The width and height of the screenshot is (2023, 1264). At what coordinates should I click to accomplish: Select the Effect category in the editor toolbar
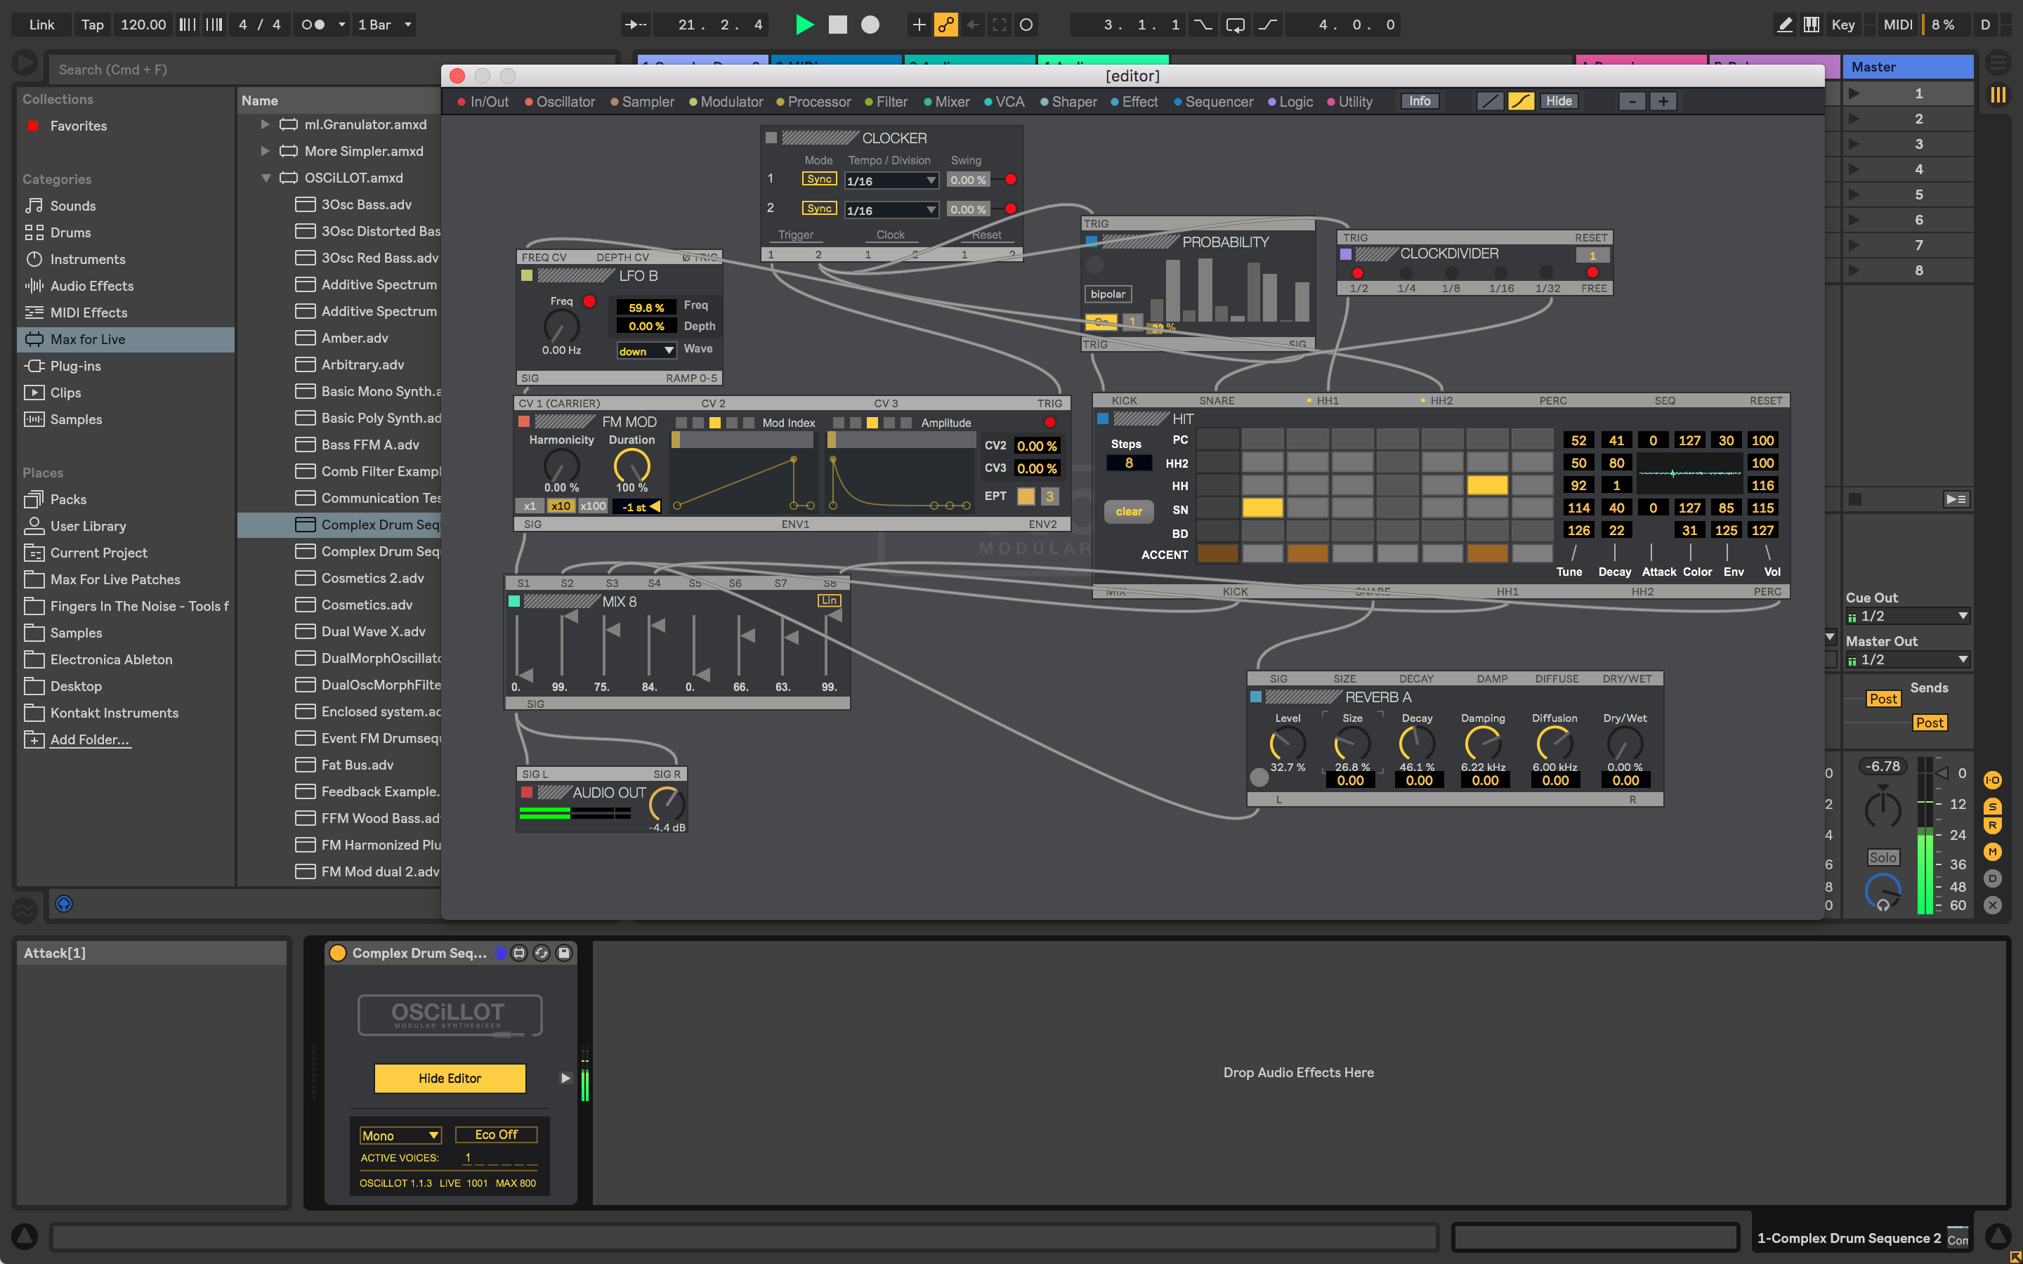[x=1139, y=101]
